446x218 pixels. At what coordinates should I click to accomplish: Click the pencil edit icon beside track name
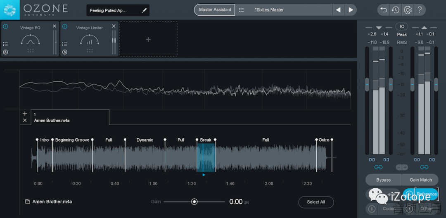coord(144,10)
